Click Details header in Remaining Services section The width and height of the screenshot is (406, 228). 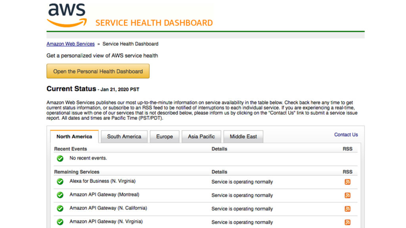point(219,172)
